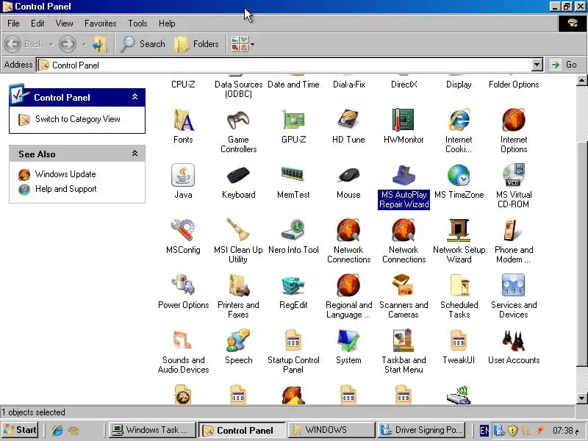
Task: Open the System applet icon
Action: [348, 340]
